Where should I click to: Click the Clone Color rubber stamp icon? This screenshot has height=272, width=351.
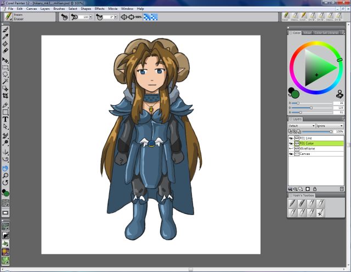339,94
